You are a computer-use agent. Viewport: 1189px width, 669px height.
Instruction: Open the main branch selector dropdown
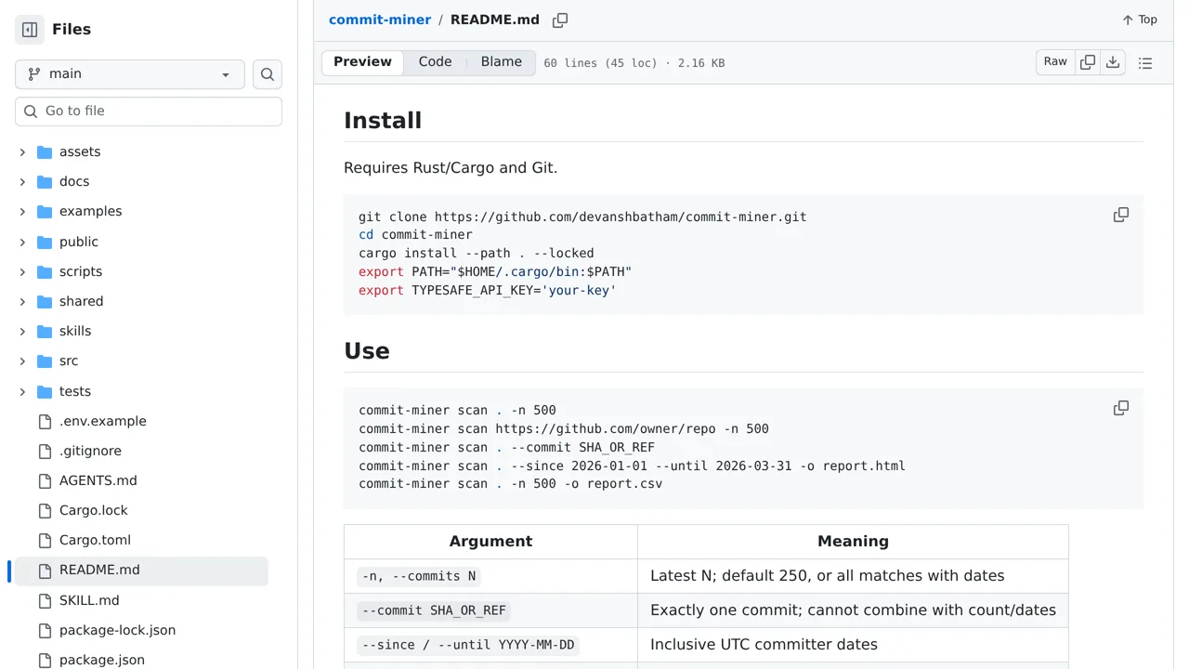pyautogui.click(x=130, y=74)
